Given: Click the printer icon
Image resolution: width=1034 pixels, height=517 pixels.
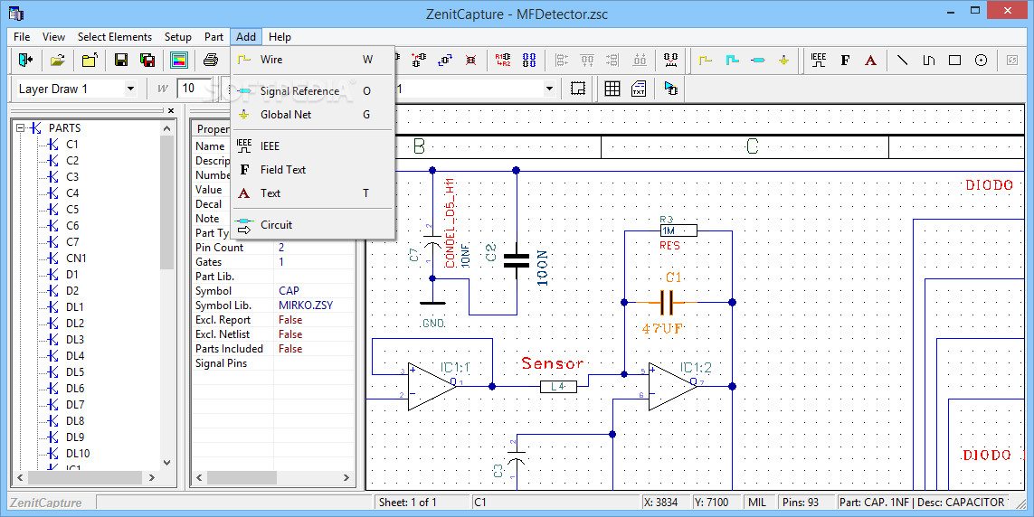Looking at the screenshot, I should point(211,61).
